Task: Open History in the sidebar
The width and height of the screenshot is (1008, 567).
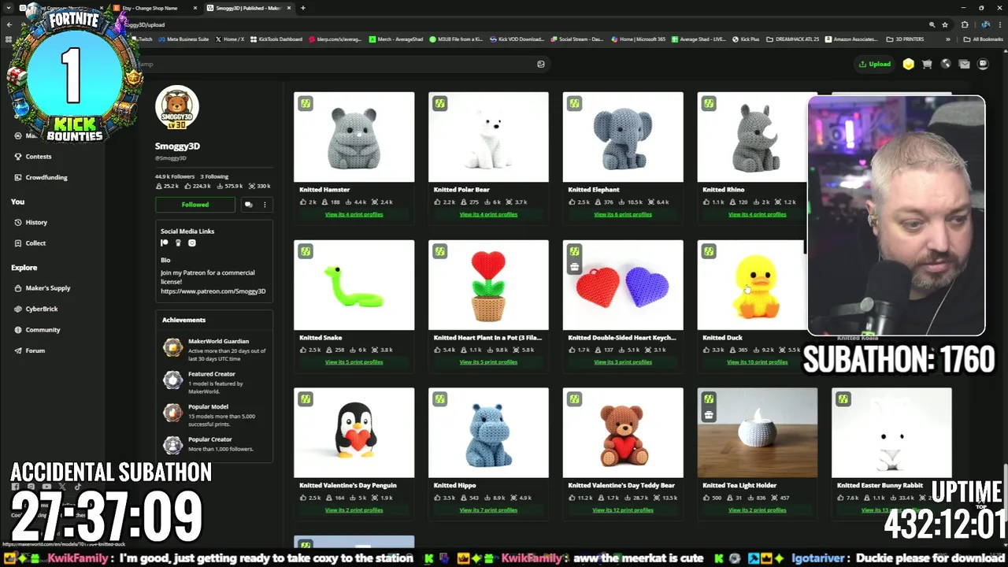Action: coord(36,222)
